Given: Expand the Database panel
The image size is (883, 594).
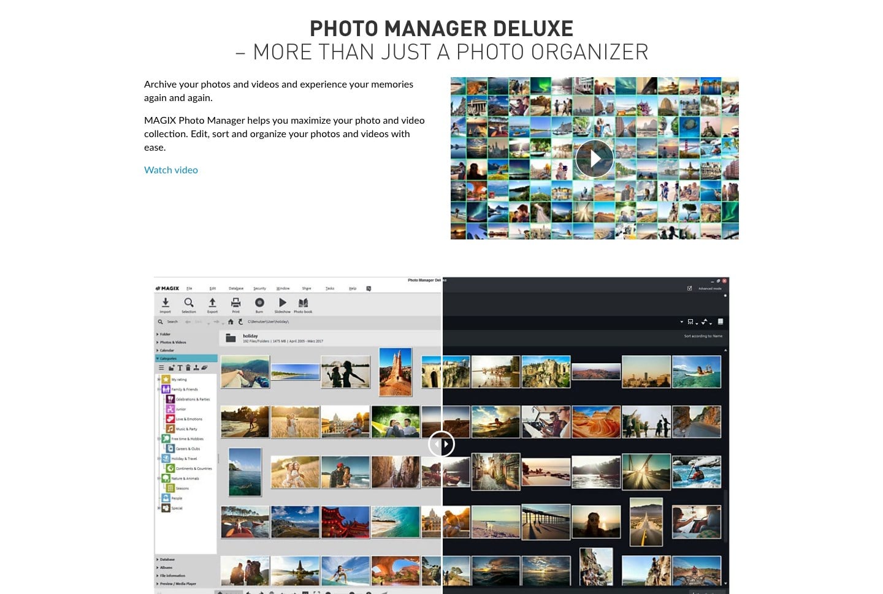Looking at the screenshot, I should pos(166,560).
